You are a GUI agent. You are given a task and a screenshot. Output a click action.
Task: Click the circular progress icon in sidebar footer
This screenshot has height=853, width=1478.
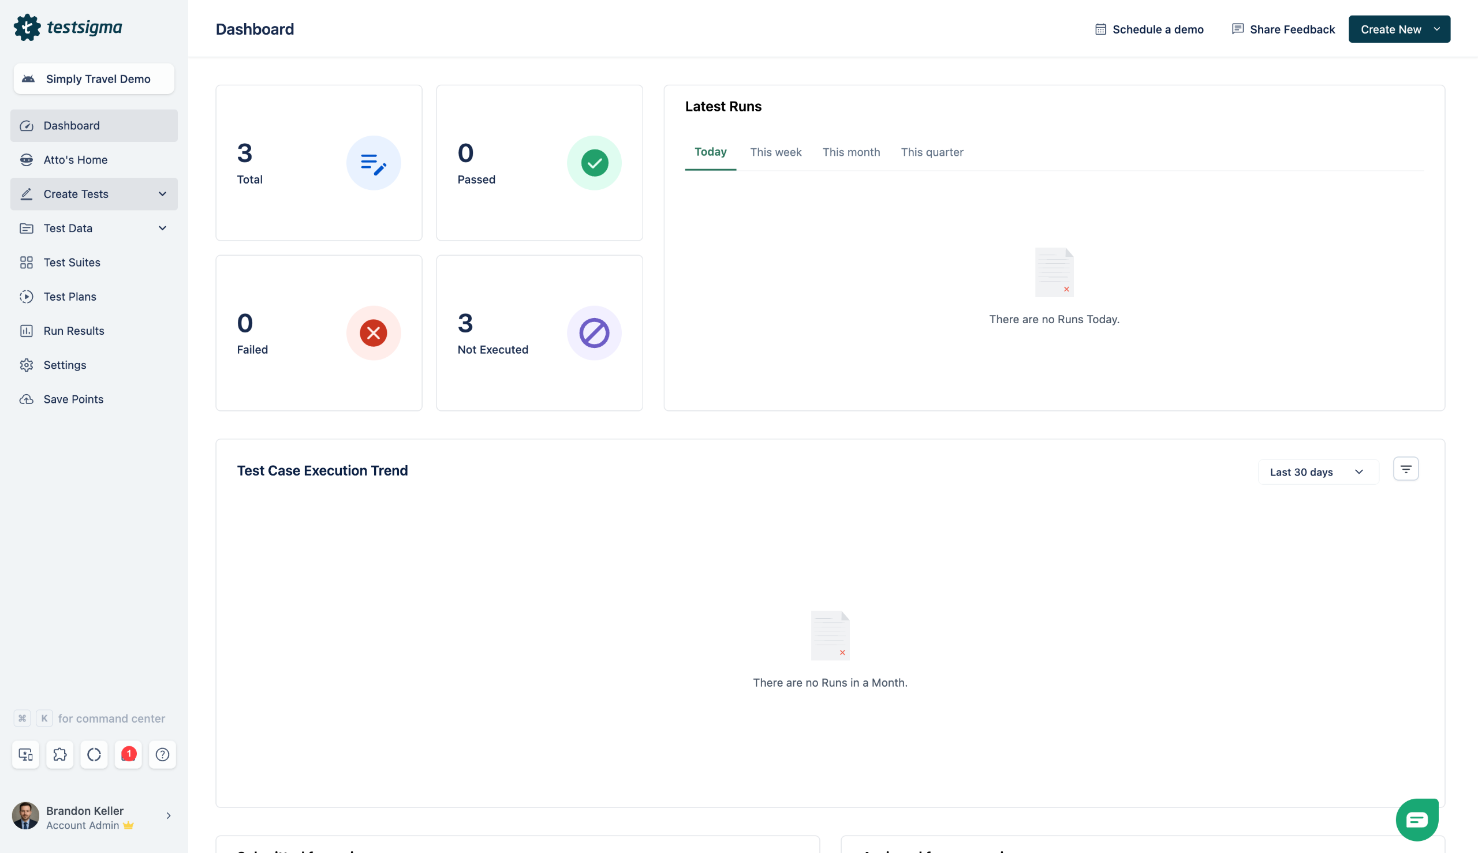click(94, 754)
